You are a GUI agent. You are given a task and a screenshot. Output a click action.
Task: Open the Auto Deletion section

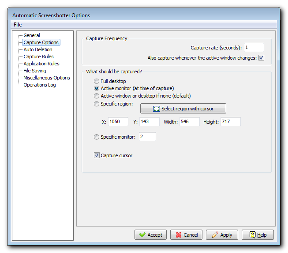38,49
